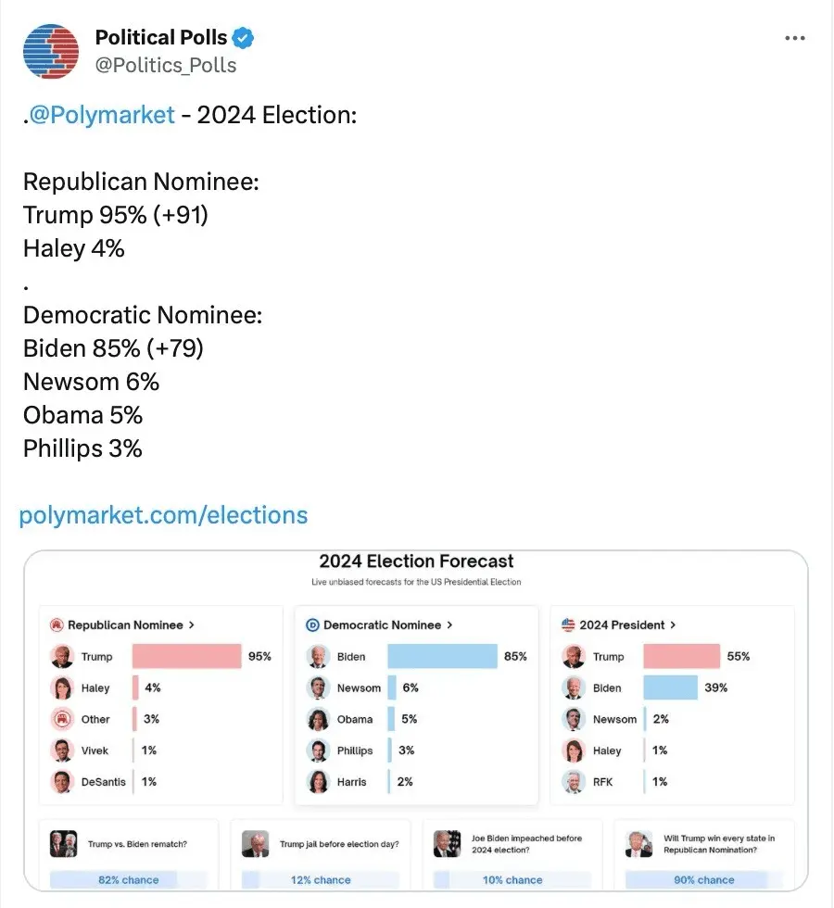Click the Republican elephant icon beside Republican Nominee
The width and height of the screenshot is (834, 908).
coord(56,624)
